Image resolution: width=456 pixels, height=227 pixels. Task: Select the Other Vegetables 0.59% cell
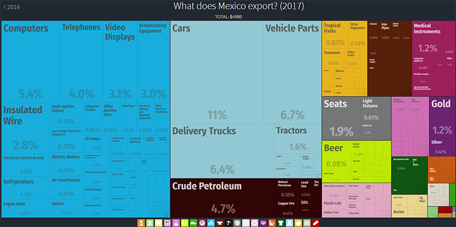pos(358,35)
